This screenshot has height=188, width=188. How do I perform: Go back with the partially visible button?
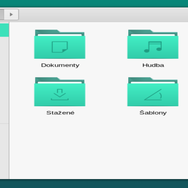pyautogui.click(x=2, y=15)
